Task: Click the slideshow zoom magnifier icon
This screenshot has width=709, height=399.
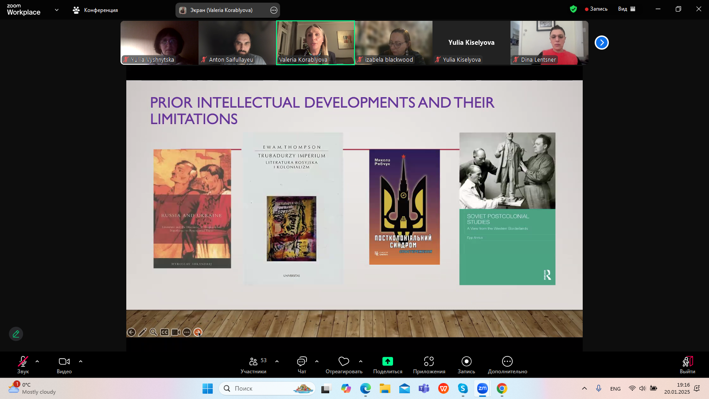Action: click(x=153, y=332)
